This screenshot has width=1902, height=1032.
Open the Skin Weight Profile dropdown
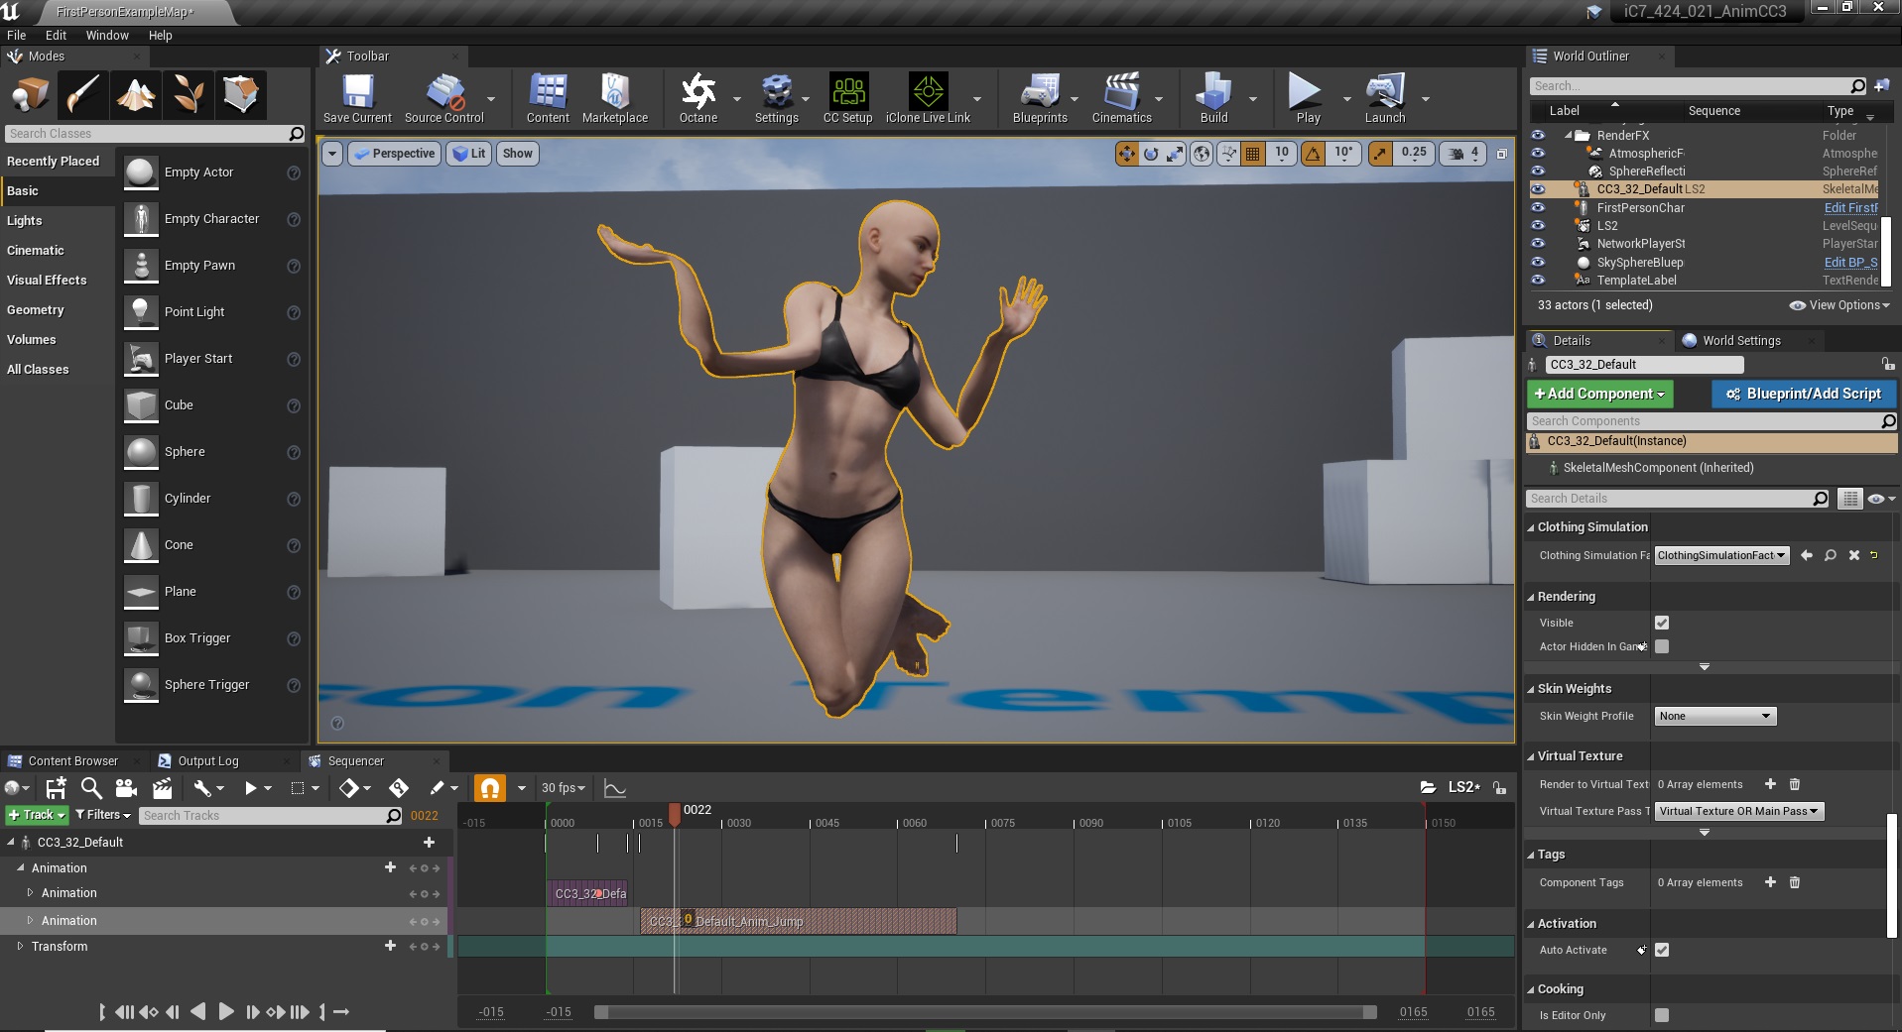[1714, 716]
